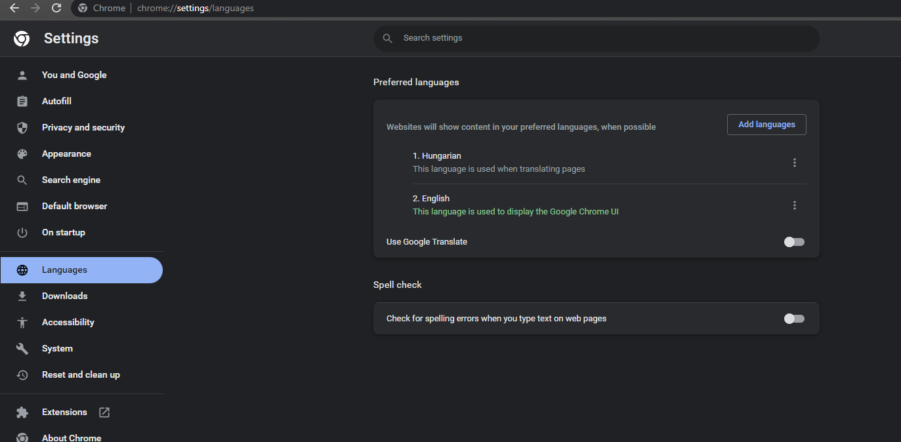Focus the Search settings field
Viewport: 901px width, 442px height.
click(x=596, y=38)
